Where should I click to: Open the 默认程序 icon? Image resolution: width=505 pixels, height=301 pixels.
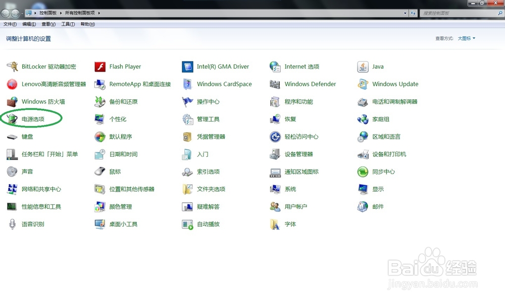(x=100, y=137)
